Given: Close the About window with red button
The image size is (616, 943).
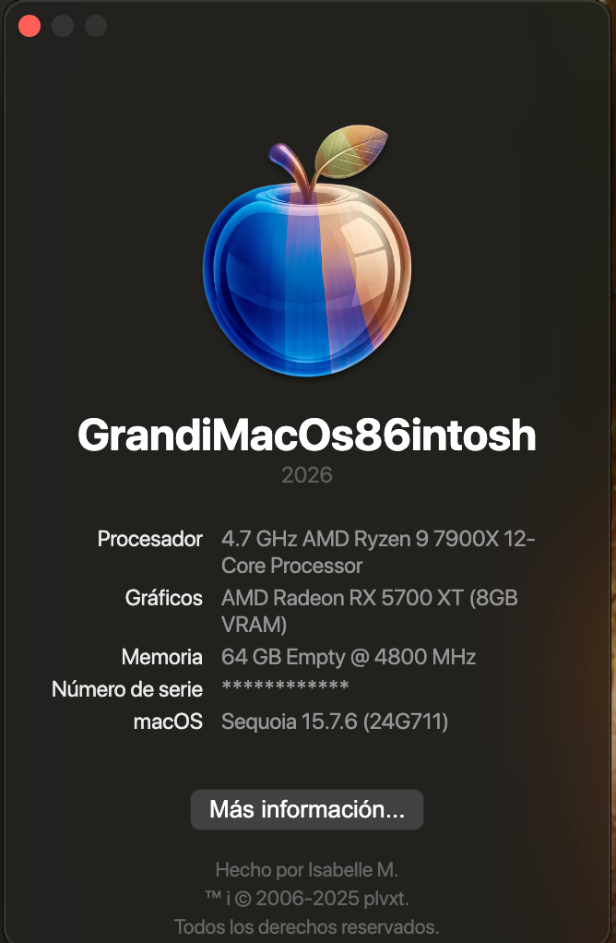Looking at the screenshot, I should [x=30, y=26].
